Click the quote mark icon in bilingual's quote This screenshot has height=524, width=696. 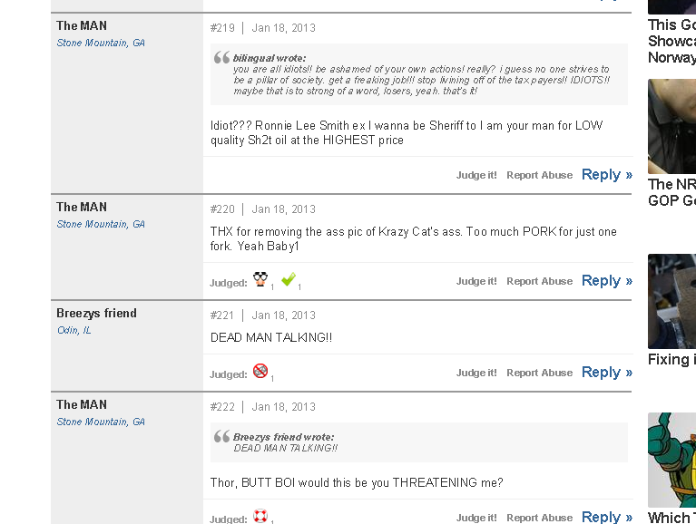pos(221,58)
